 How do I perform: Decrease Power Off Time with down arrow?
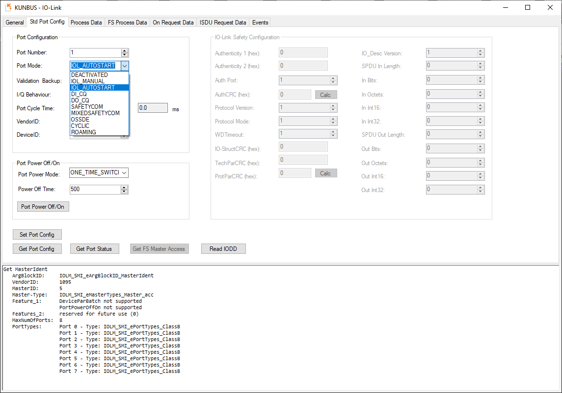coord(125,191)
